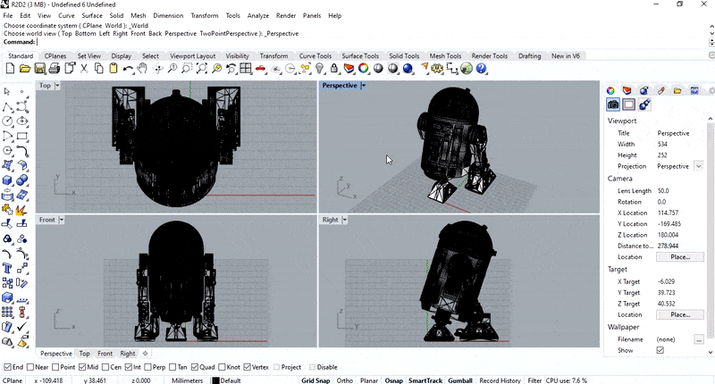
Task: Click the four viewports layout icon
Action: [x=246, y=69]
